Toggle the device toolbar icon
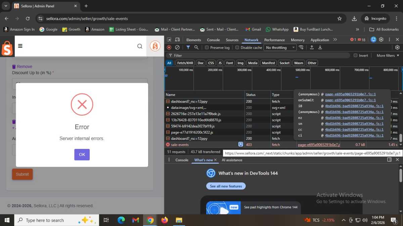Viewport: 403px width, 226px height. click(177, 40)
